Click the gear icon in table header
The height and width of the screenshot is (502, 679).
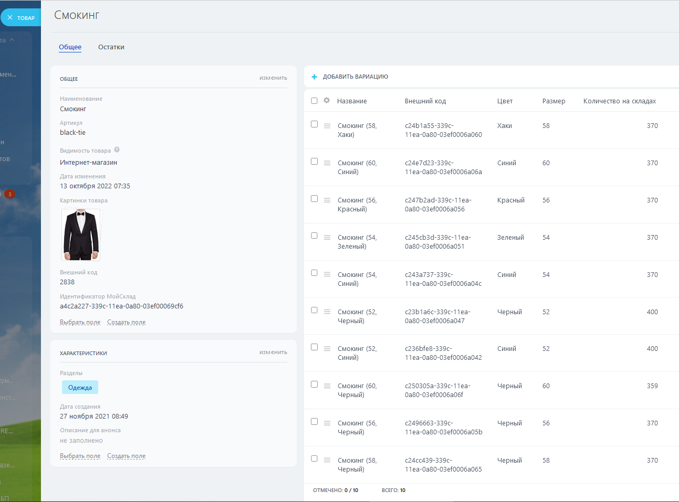[x=327, y=101]
